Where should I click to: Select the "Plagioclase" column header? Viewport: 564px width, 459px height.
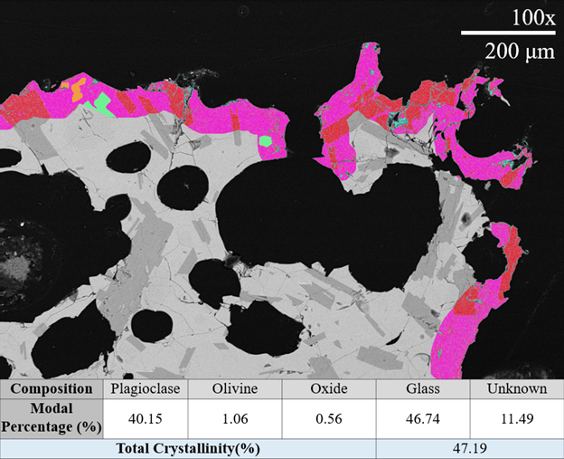(x=146, y=388)
